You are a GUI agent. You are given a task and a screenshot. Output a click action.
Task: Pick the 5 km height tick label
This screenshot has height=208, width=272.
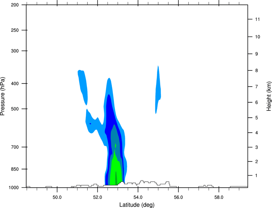[256, 118]
